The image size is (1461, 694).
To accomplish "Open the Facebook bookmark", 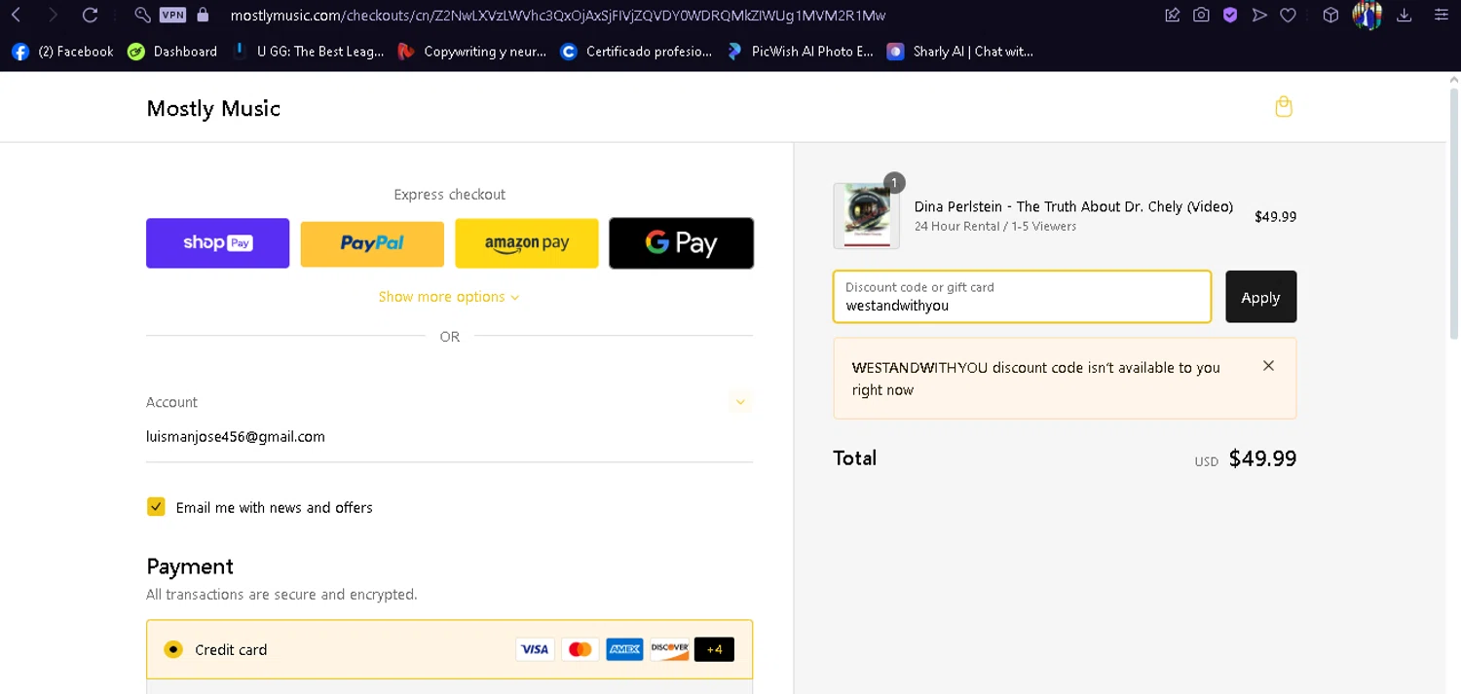I will click(62, 52).
